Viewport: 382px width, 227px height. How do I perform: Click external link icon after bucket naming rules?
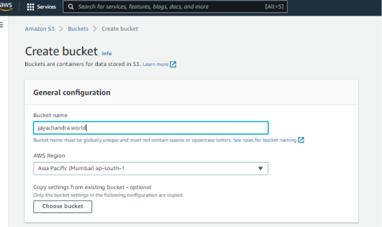click(301, 140)
